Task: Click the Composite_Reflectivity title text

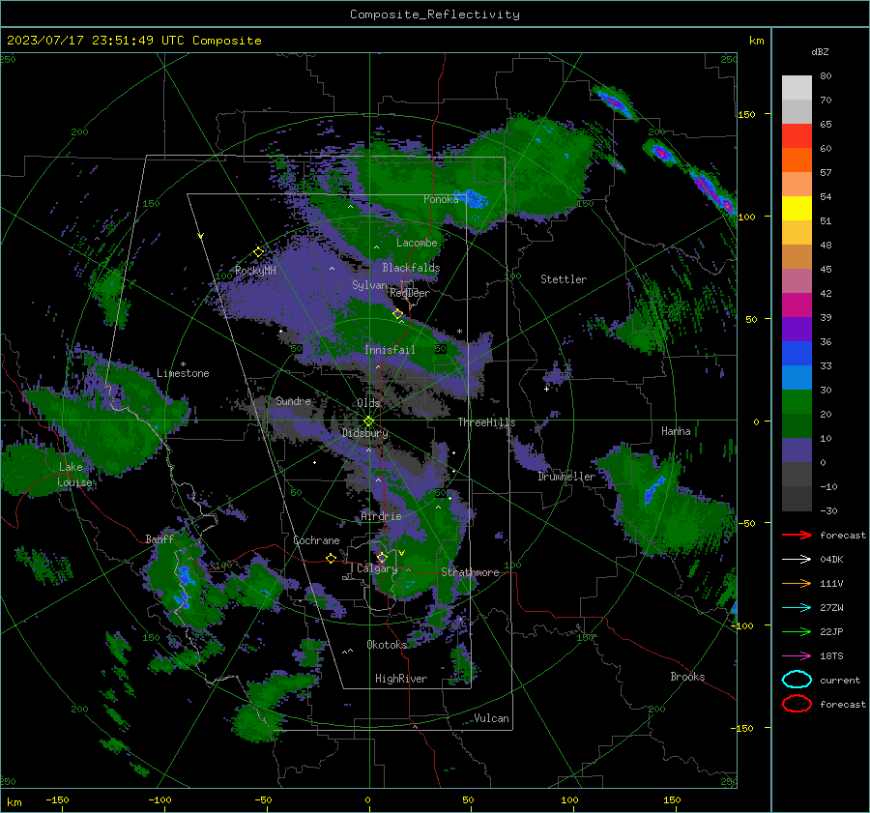Action: coord(434,15)
